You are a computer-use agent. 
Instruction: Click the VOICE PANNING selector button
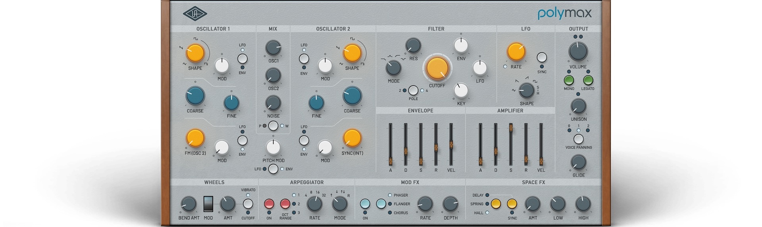point(579,139)
